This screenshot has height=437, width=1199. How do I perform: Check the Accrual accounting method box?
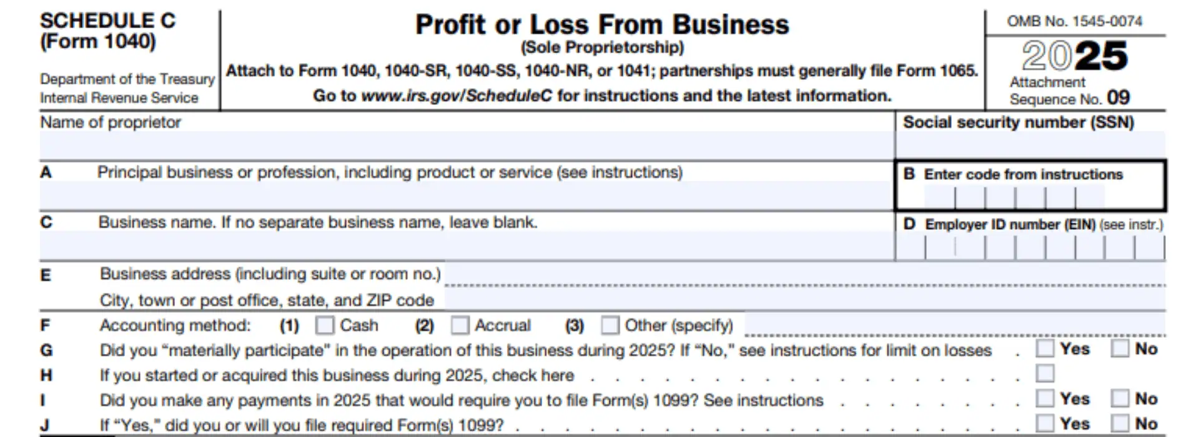click(460, 325)
